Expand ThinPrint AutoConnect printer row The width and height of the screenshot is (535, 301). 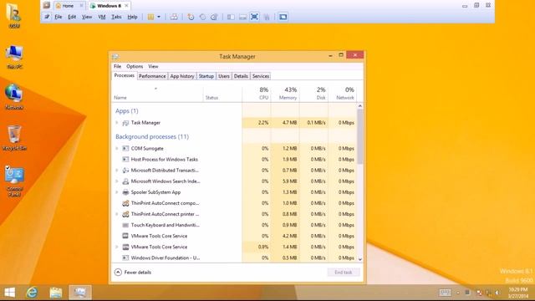click(x=117, y=214)
